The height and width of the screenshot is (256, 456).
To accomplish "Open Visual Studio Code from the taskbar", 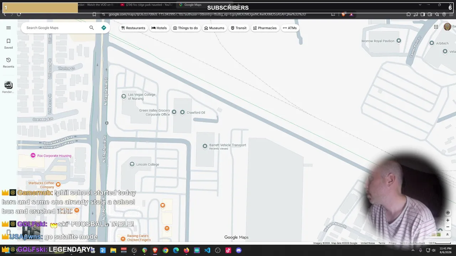I will 207,250.
